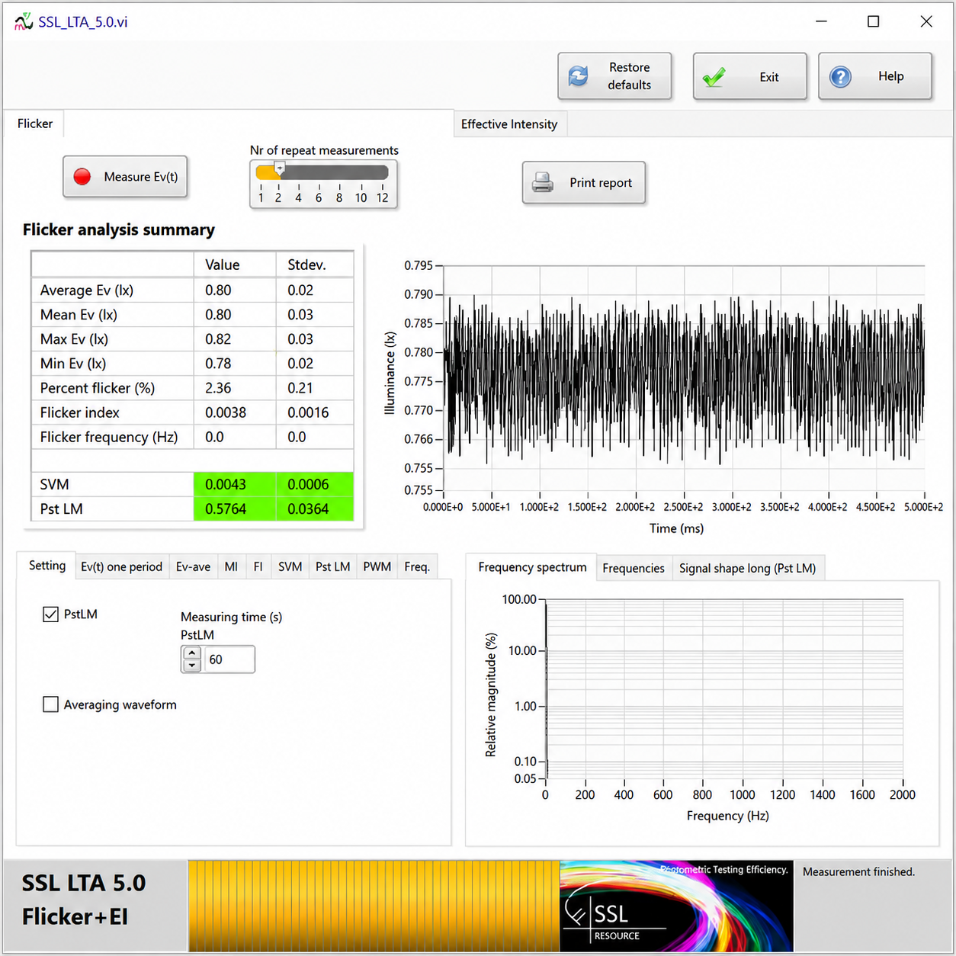This screenshot has width=956, height=956.
Task: Click the Exit button
Action: 749,76
